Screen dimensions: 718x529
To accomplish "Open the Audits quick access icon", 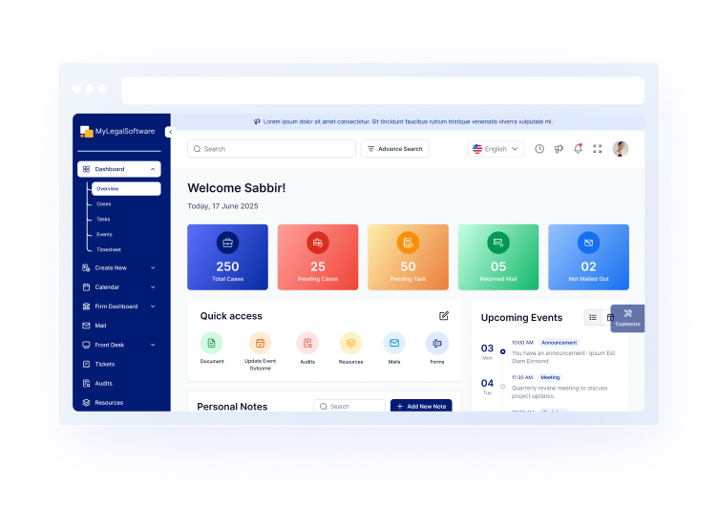I will (306, 343).
